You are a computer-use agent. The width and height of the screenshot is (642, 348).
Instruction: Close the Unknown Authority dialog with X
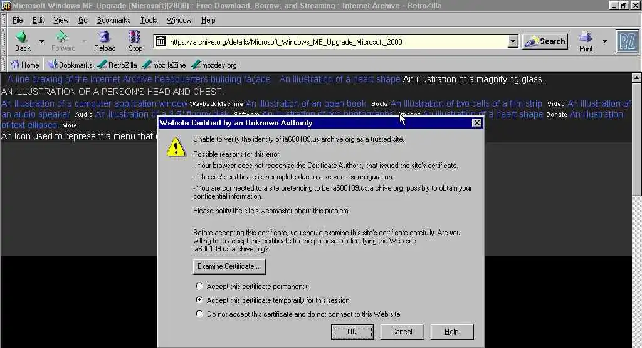(476, 122)
